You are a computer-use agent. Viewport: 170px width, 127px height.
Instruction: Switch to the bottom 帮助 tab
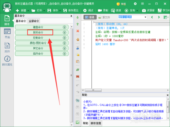(85, 123)
